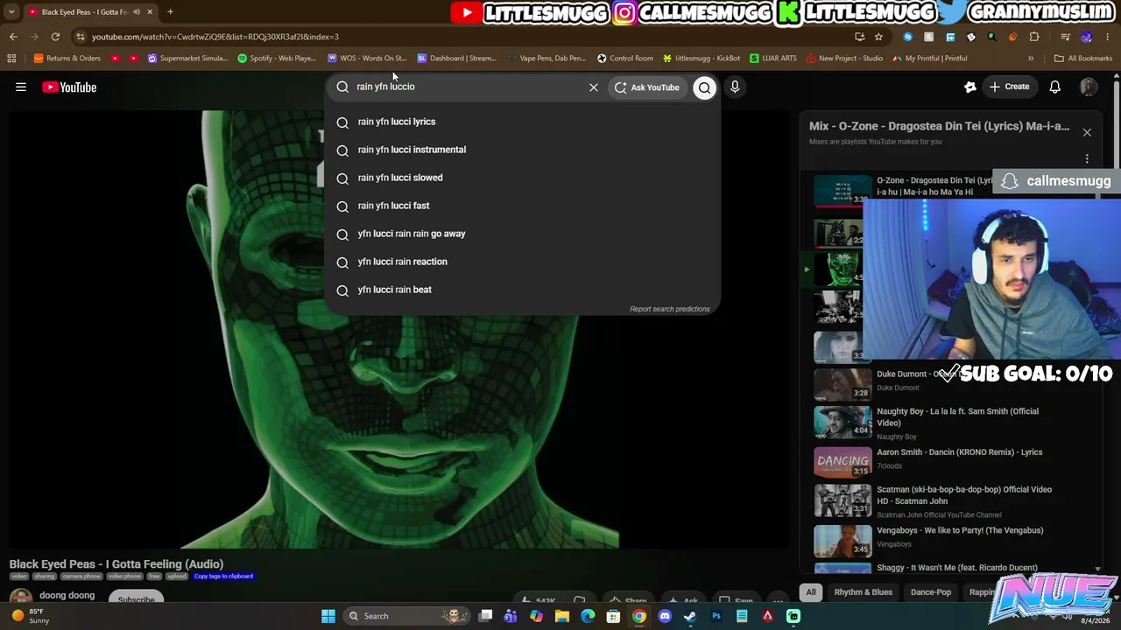Select the Rhythm & Blues filter chip
Image resolution: width=1121 pixels, height=630 pixels.
tap(864, 592)
